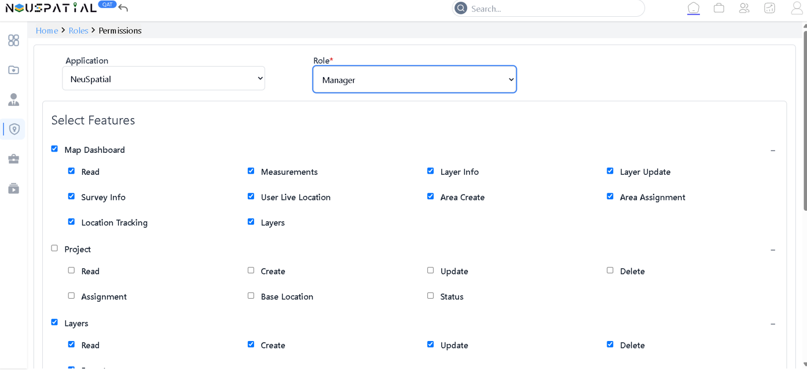
Task: Open the user profile icon at top right
Action: coord(797,8)
